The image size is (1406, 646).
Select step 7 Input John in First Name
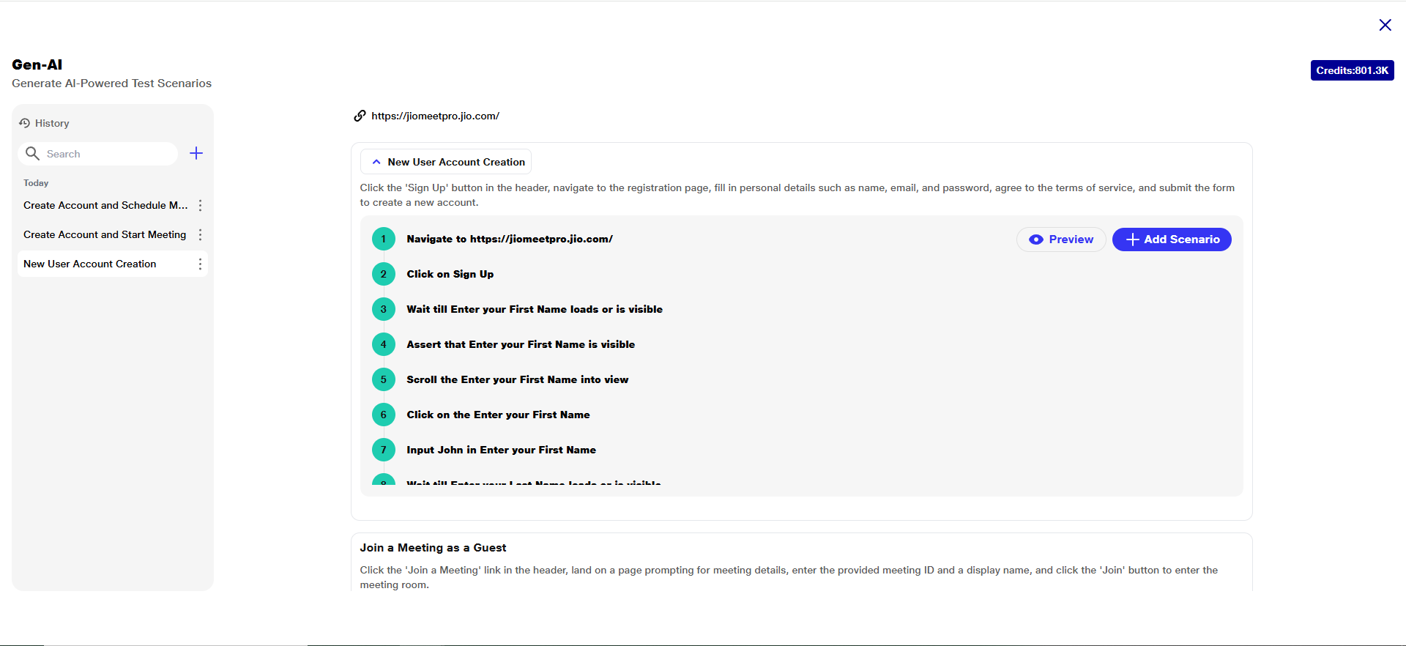(501, 450)
